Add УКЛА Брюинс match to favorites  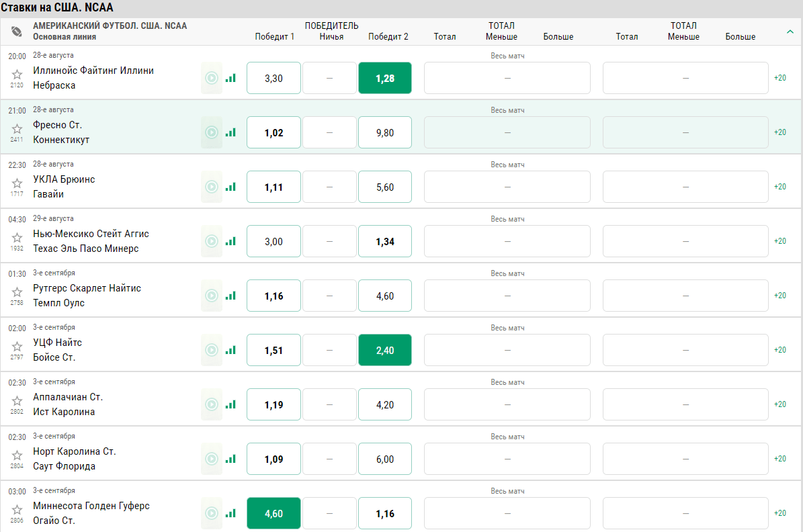coord(17,183)
